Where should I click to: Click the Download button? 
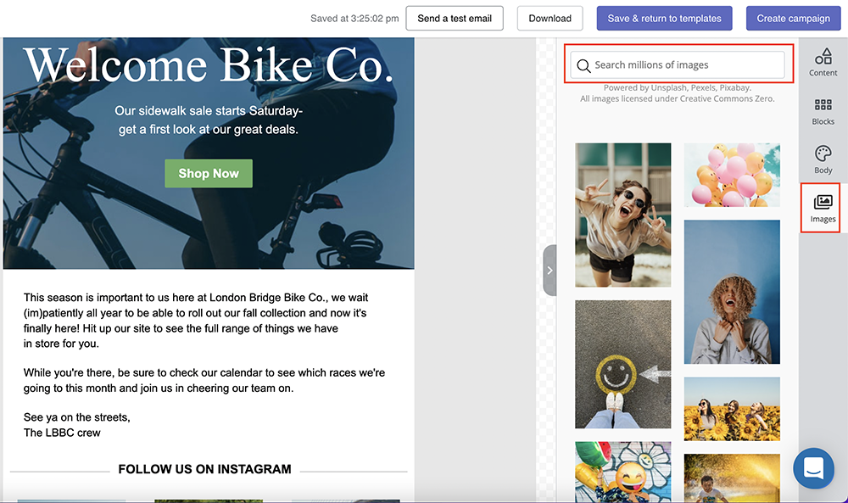(550, 19)
